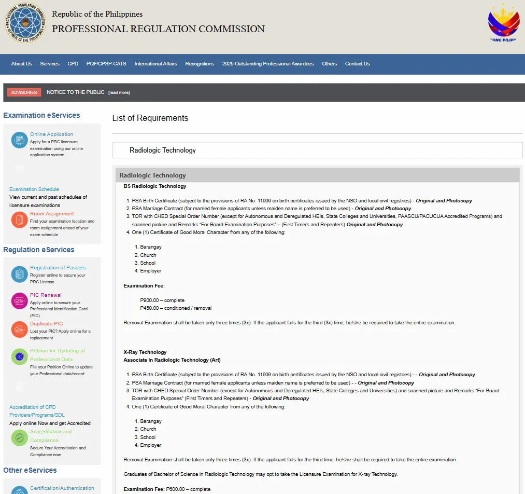Open the PQF/CPSP-CATS menu
Screen dimensions: 525x494
(106, 64)
